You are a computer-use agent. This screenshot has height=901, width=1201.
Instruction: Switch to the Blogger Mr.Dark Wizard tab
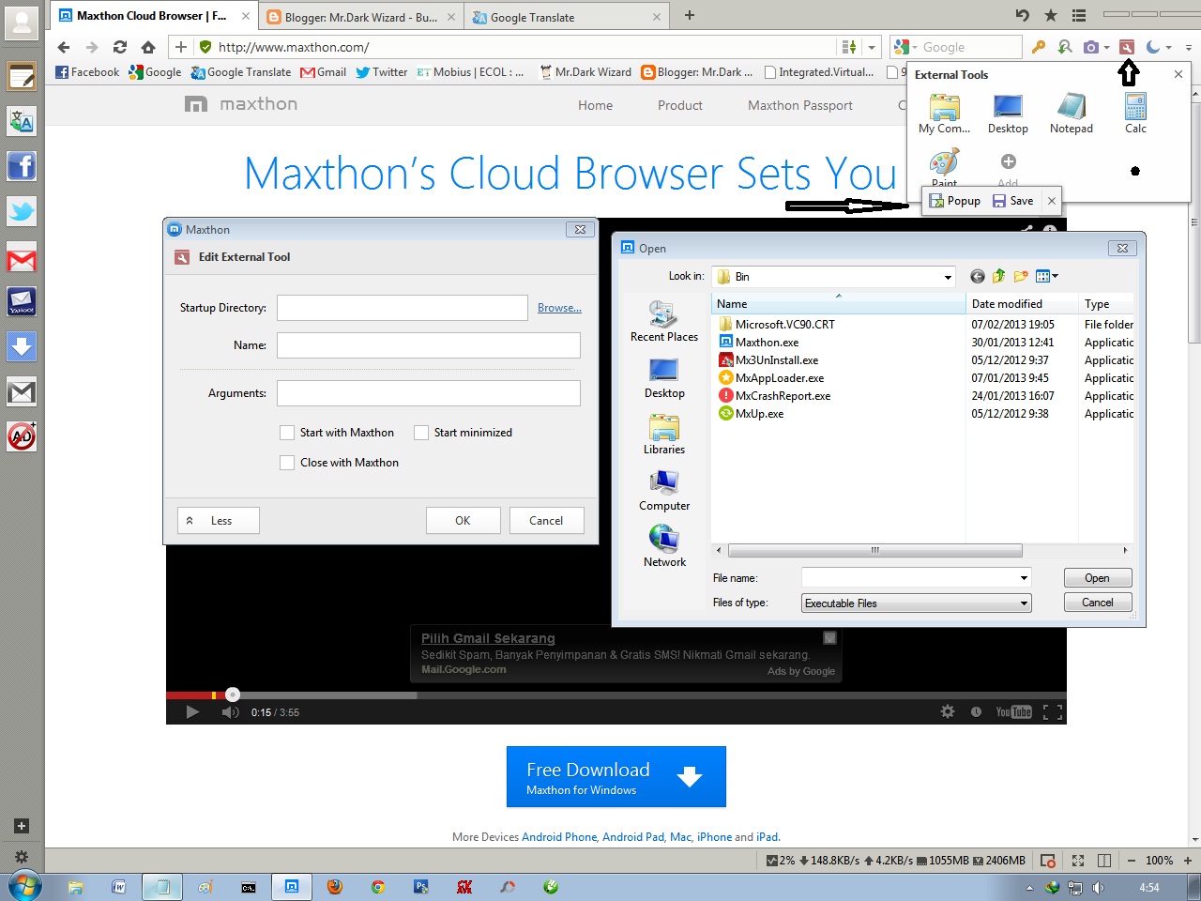pyautogui.click(x=360, y=17)
